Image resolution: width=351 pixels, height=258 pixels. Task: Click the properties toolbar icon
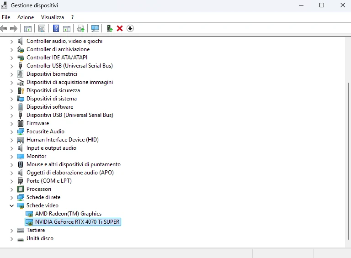42,28
